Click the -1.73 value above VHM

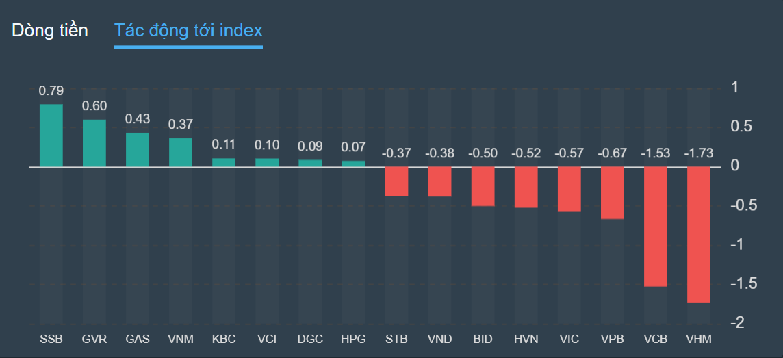699,153
